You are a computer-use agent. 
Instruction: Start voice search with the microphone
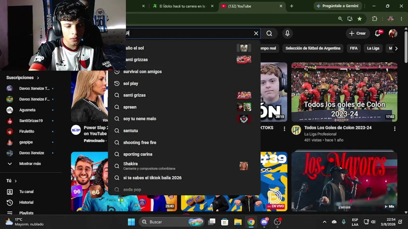288,33
